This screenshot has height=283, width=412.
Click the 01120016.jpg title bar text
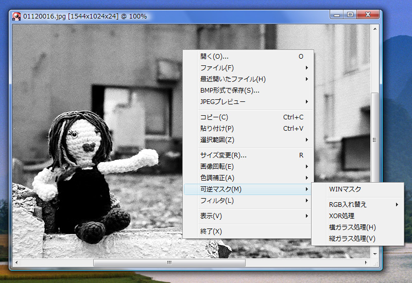(85, 16)
